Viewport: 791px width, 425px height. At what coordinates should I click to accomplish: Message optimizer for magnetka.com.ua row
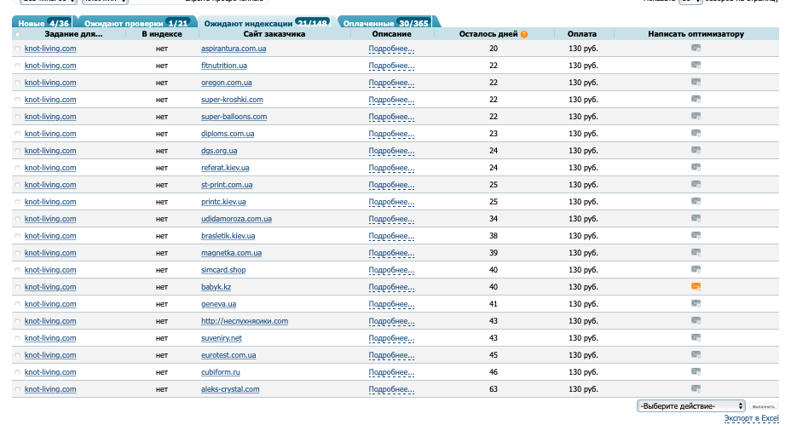click(696, 253)
